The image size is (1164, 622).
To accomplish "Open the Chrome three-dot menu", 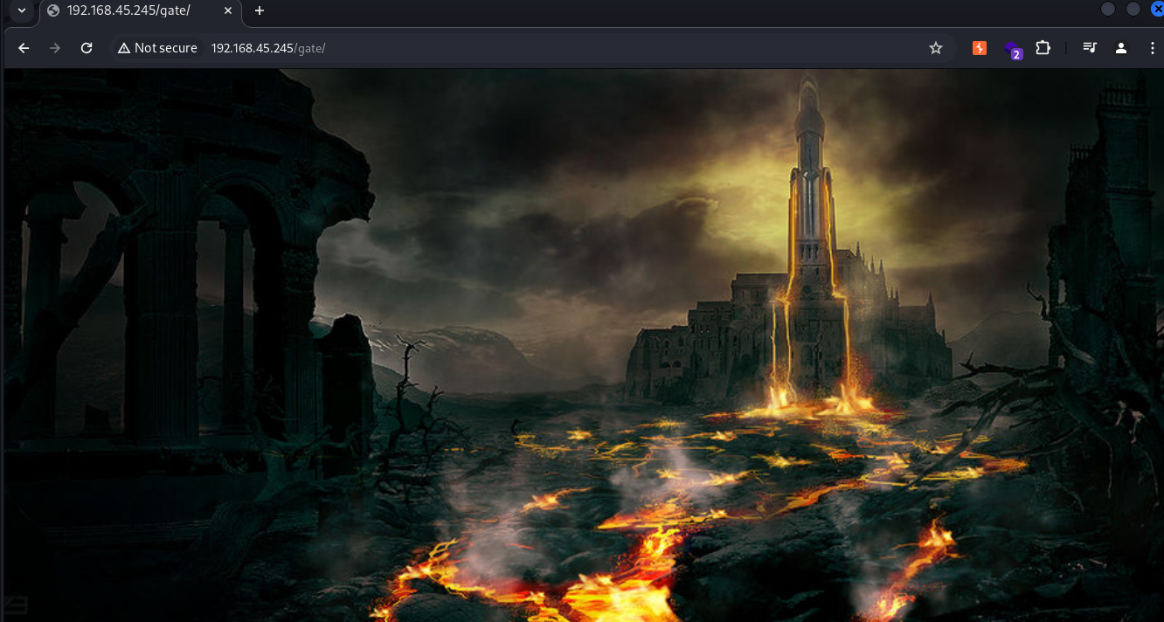I will click(x=1152, y=48).
